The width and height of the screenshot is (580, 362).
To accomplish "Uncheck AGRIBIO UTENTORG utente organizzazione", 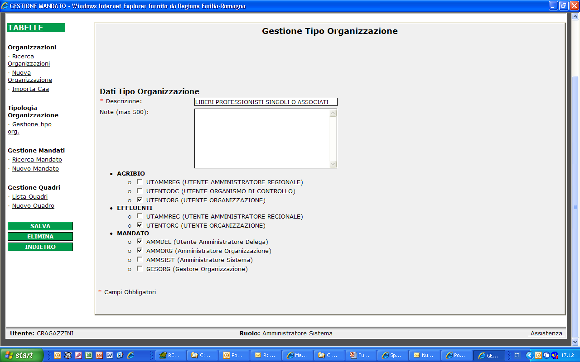I will coord(140,200).
